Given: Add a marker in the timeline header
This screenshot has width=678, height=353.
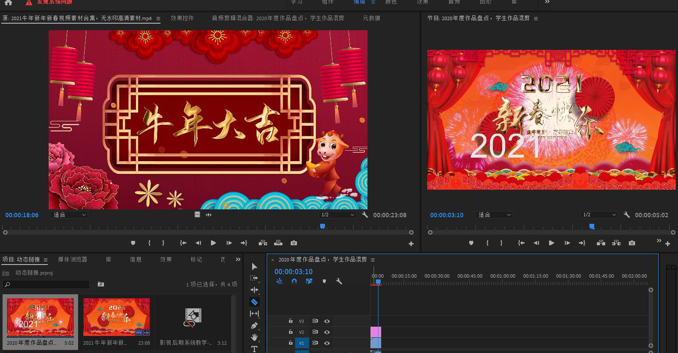Looking at the screenshot, I should click(324, 281).
